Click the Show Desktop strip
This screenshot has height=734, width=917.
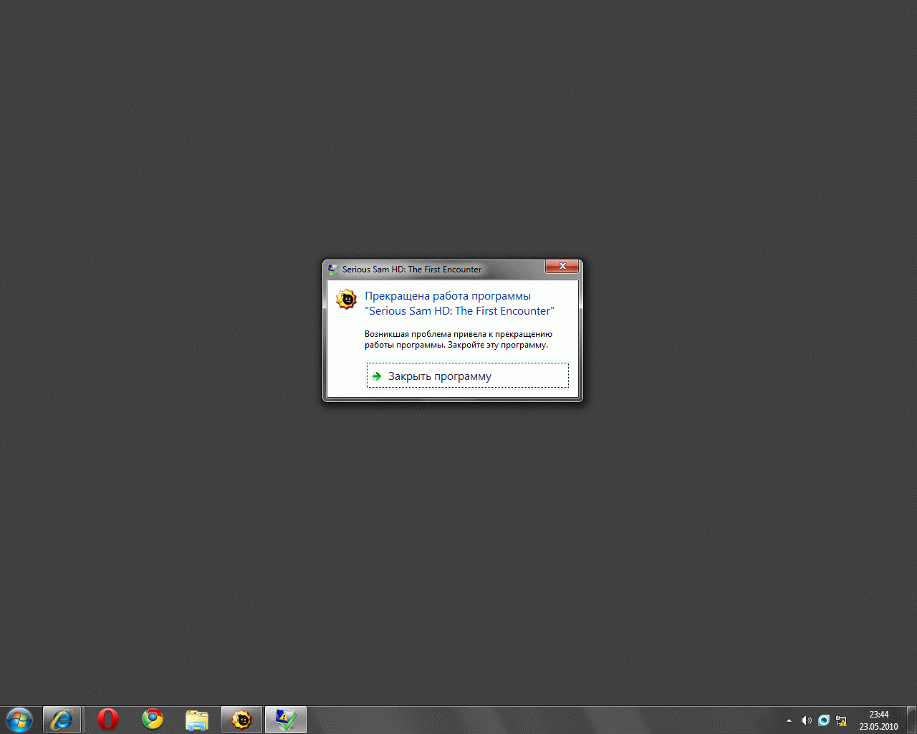pos(911,720)
